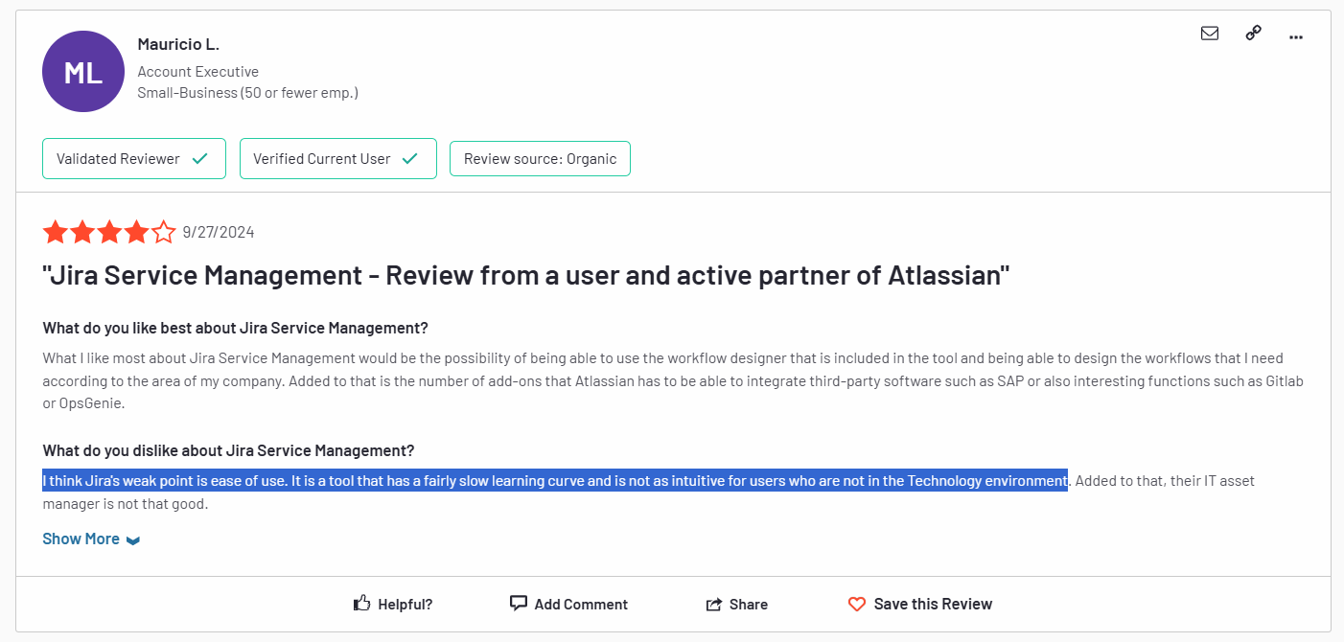Expand review with Show More link
Screen dimensions: 1344x642
[x=81, y=539]
